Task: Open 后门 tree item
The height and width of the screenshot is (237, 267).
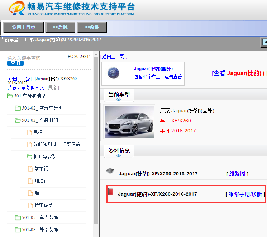Action: tap(39, 193)
